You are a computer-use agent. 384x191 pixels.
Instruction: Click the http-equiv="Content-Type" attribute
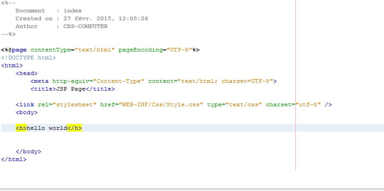(98, 81)
